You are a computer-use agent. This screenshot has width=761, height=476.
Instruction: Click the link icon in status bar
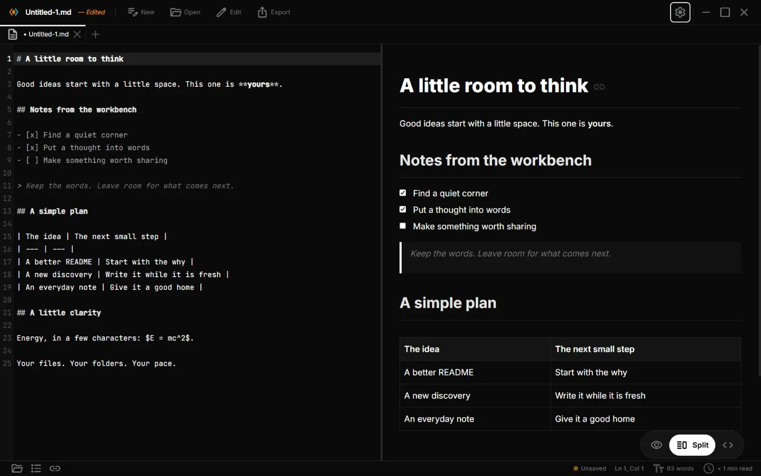pos(55,469)
